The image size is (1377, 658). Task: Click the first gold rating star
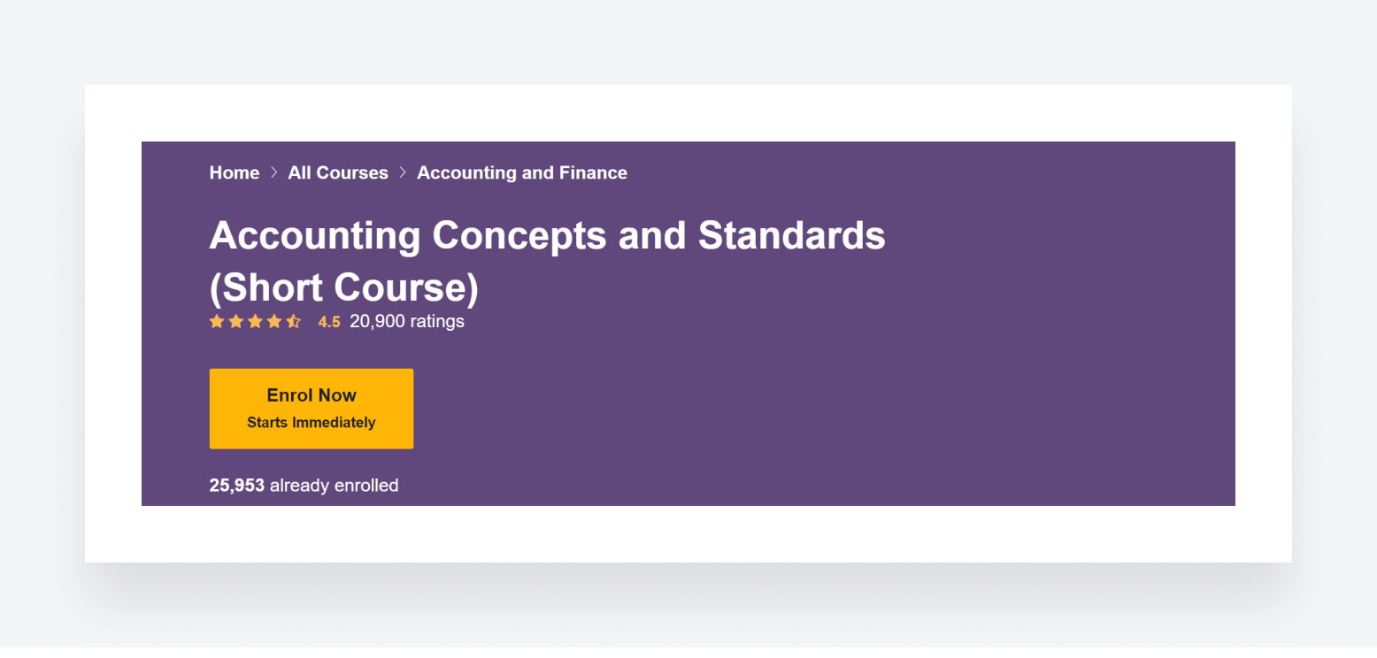point(217,322)
